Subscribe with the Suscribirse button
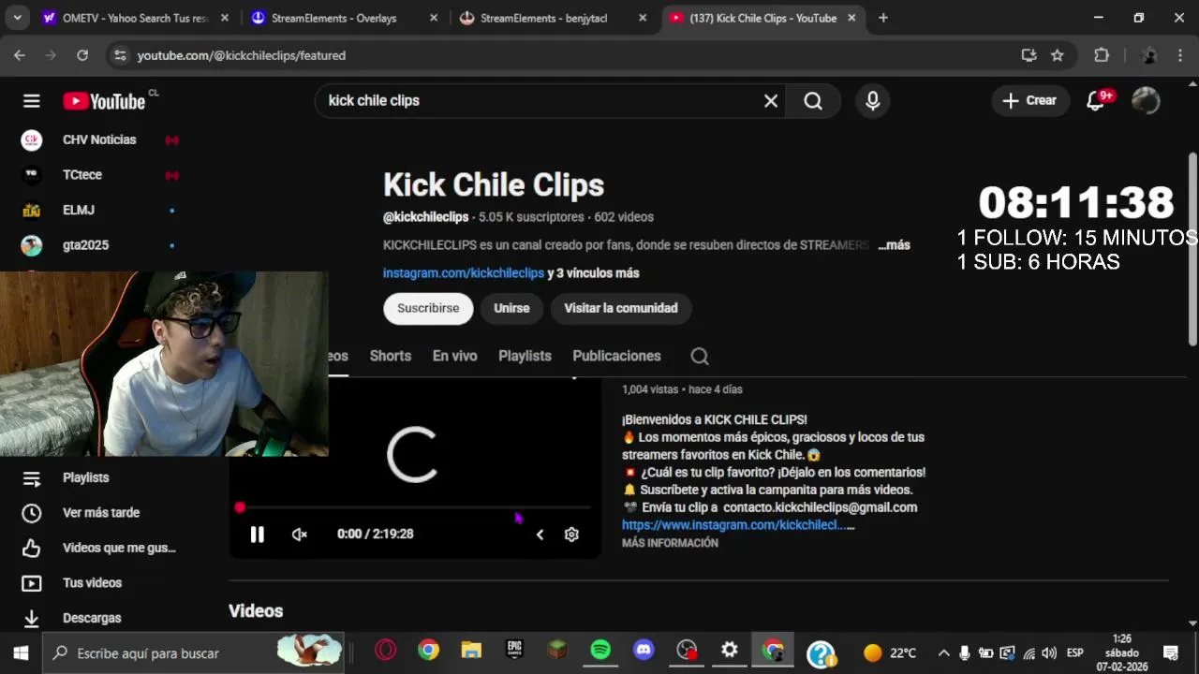Image resolution: width=1199 pixels, height=674 pixels. [428, 308]
